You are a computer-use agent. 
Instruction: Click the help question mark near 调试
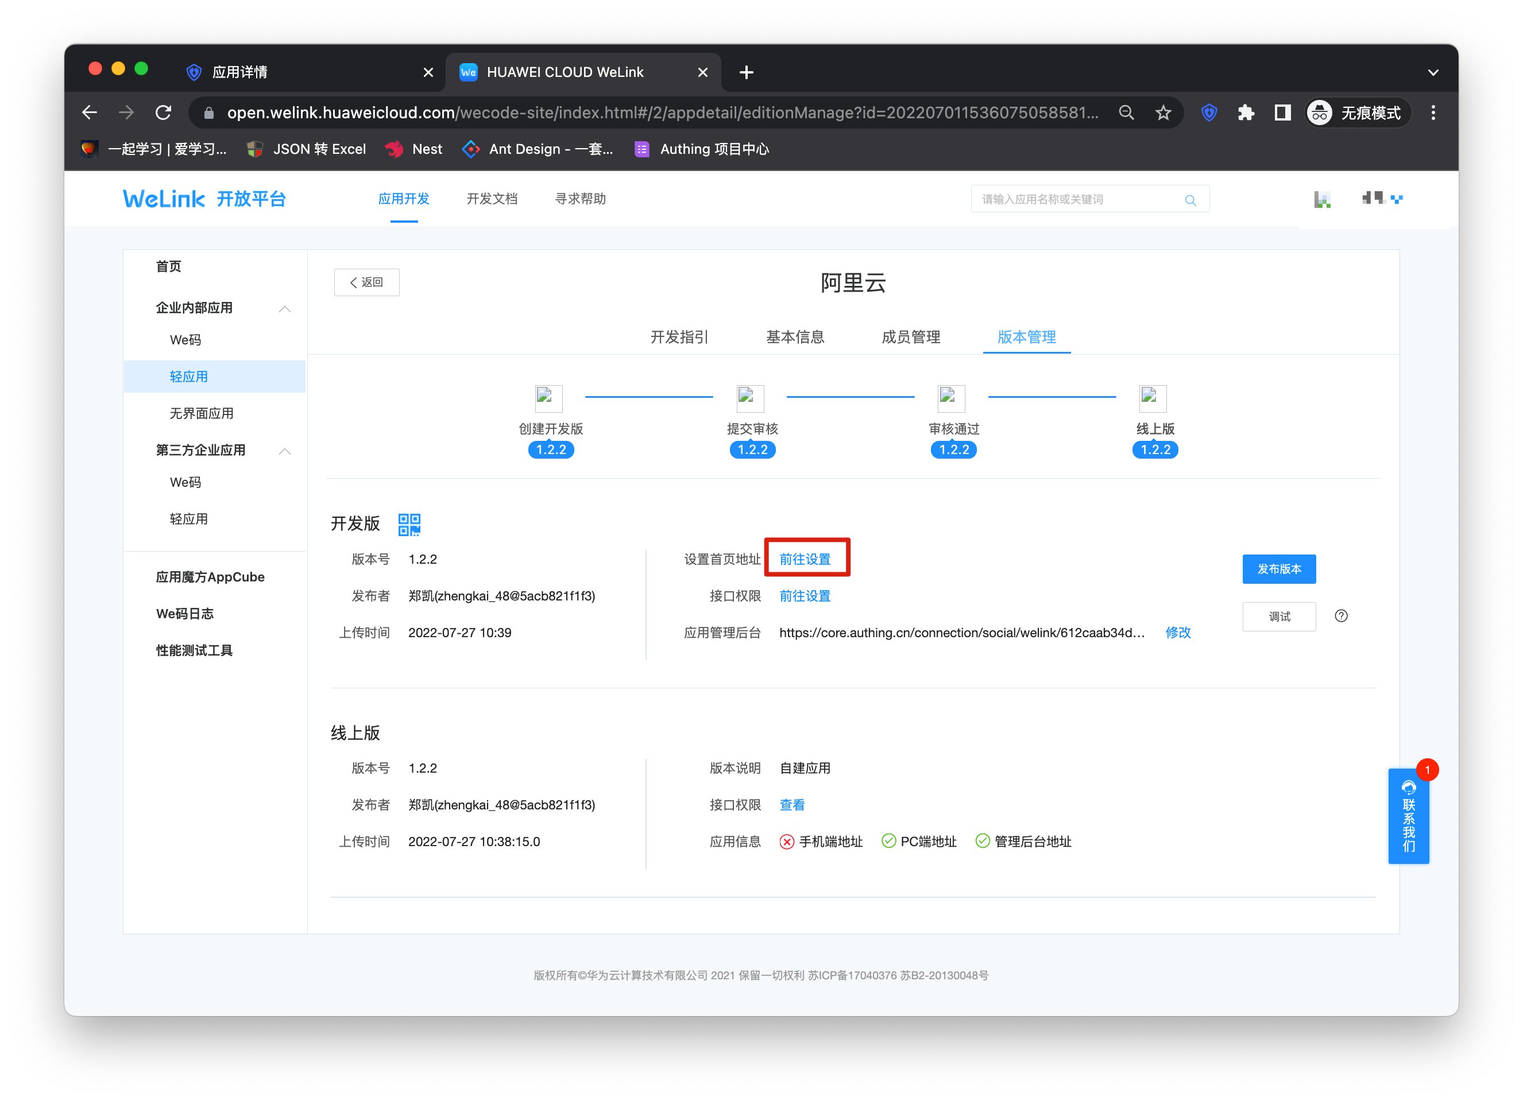pos(1341,615)
